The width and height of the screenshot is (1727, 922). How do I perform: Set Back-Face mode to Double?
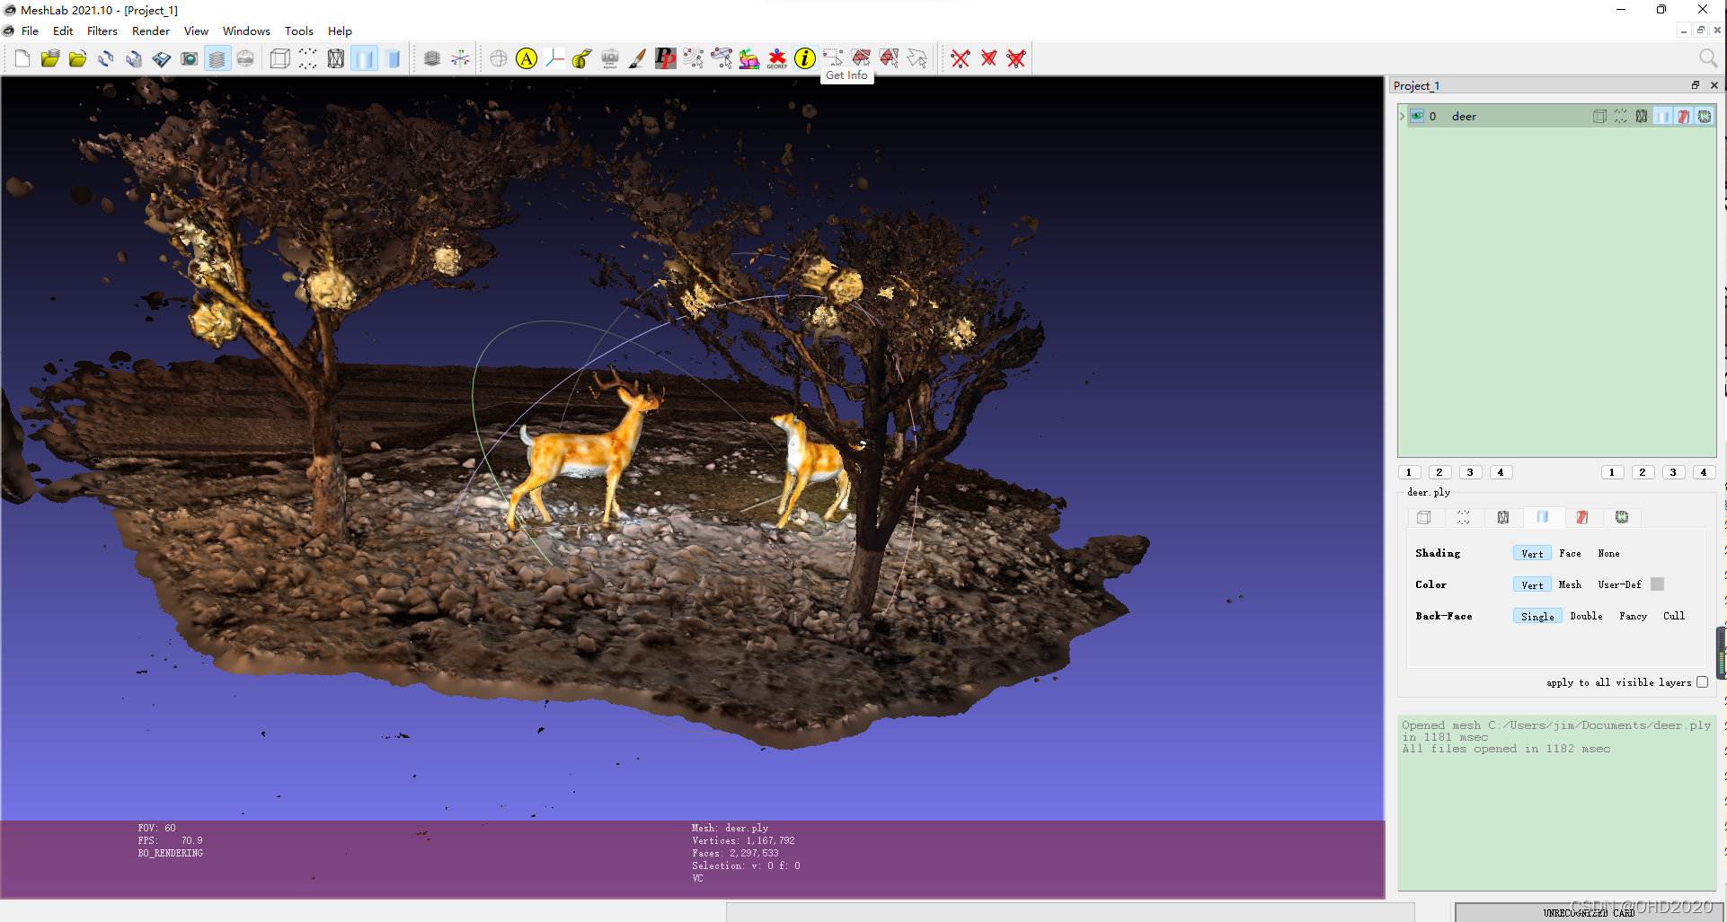coord(1586,616)
